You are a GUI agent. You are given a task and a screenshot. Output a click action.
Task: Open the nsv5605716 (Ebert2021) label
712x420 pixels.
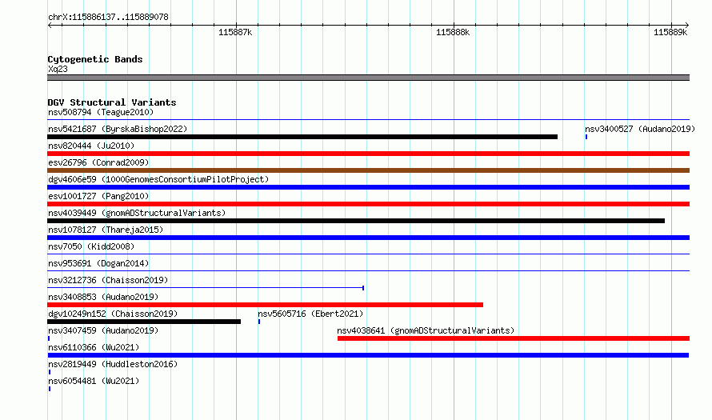pyautogui.click(x=310, y=314)
